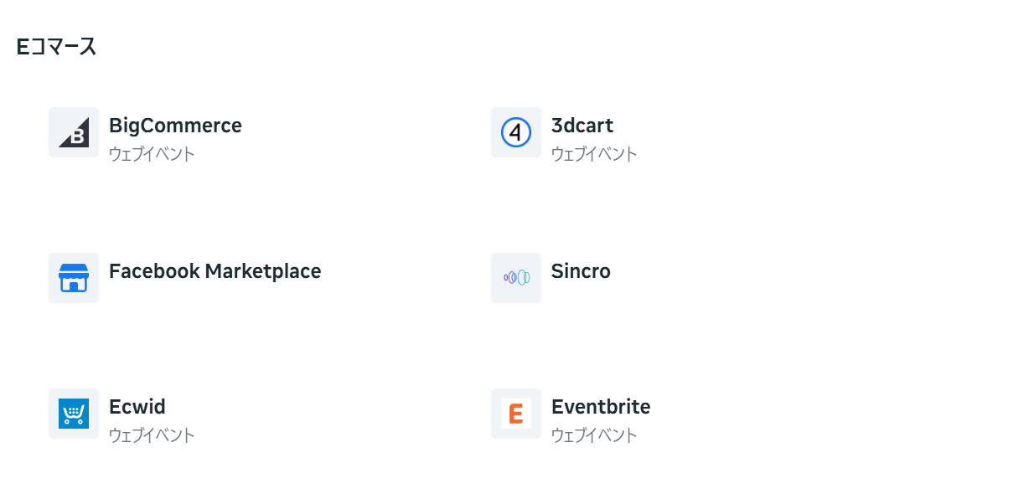Click the BigCommerce logo icon

74,132
